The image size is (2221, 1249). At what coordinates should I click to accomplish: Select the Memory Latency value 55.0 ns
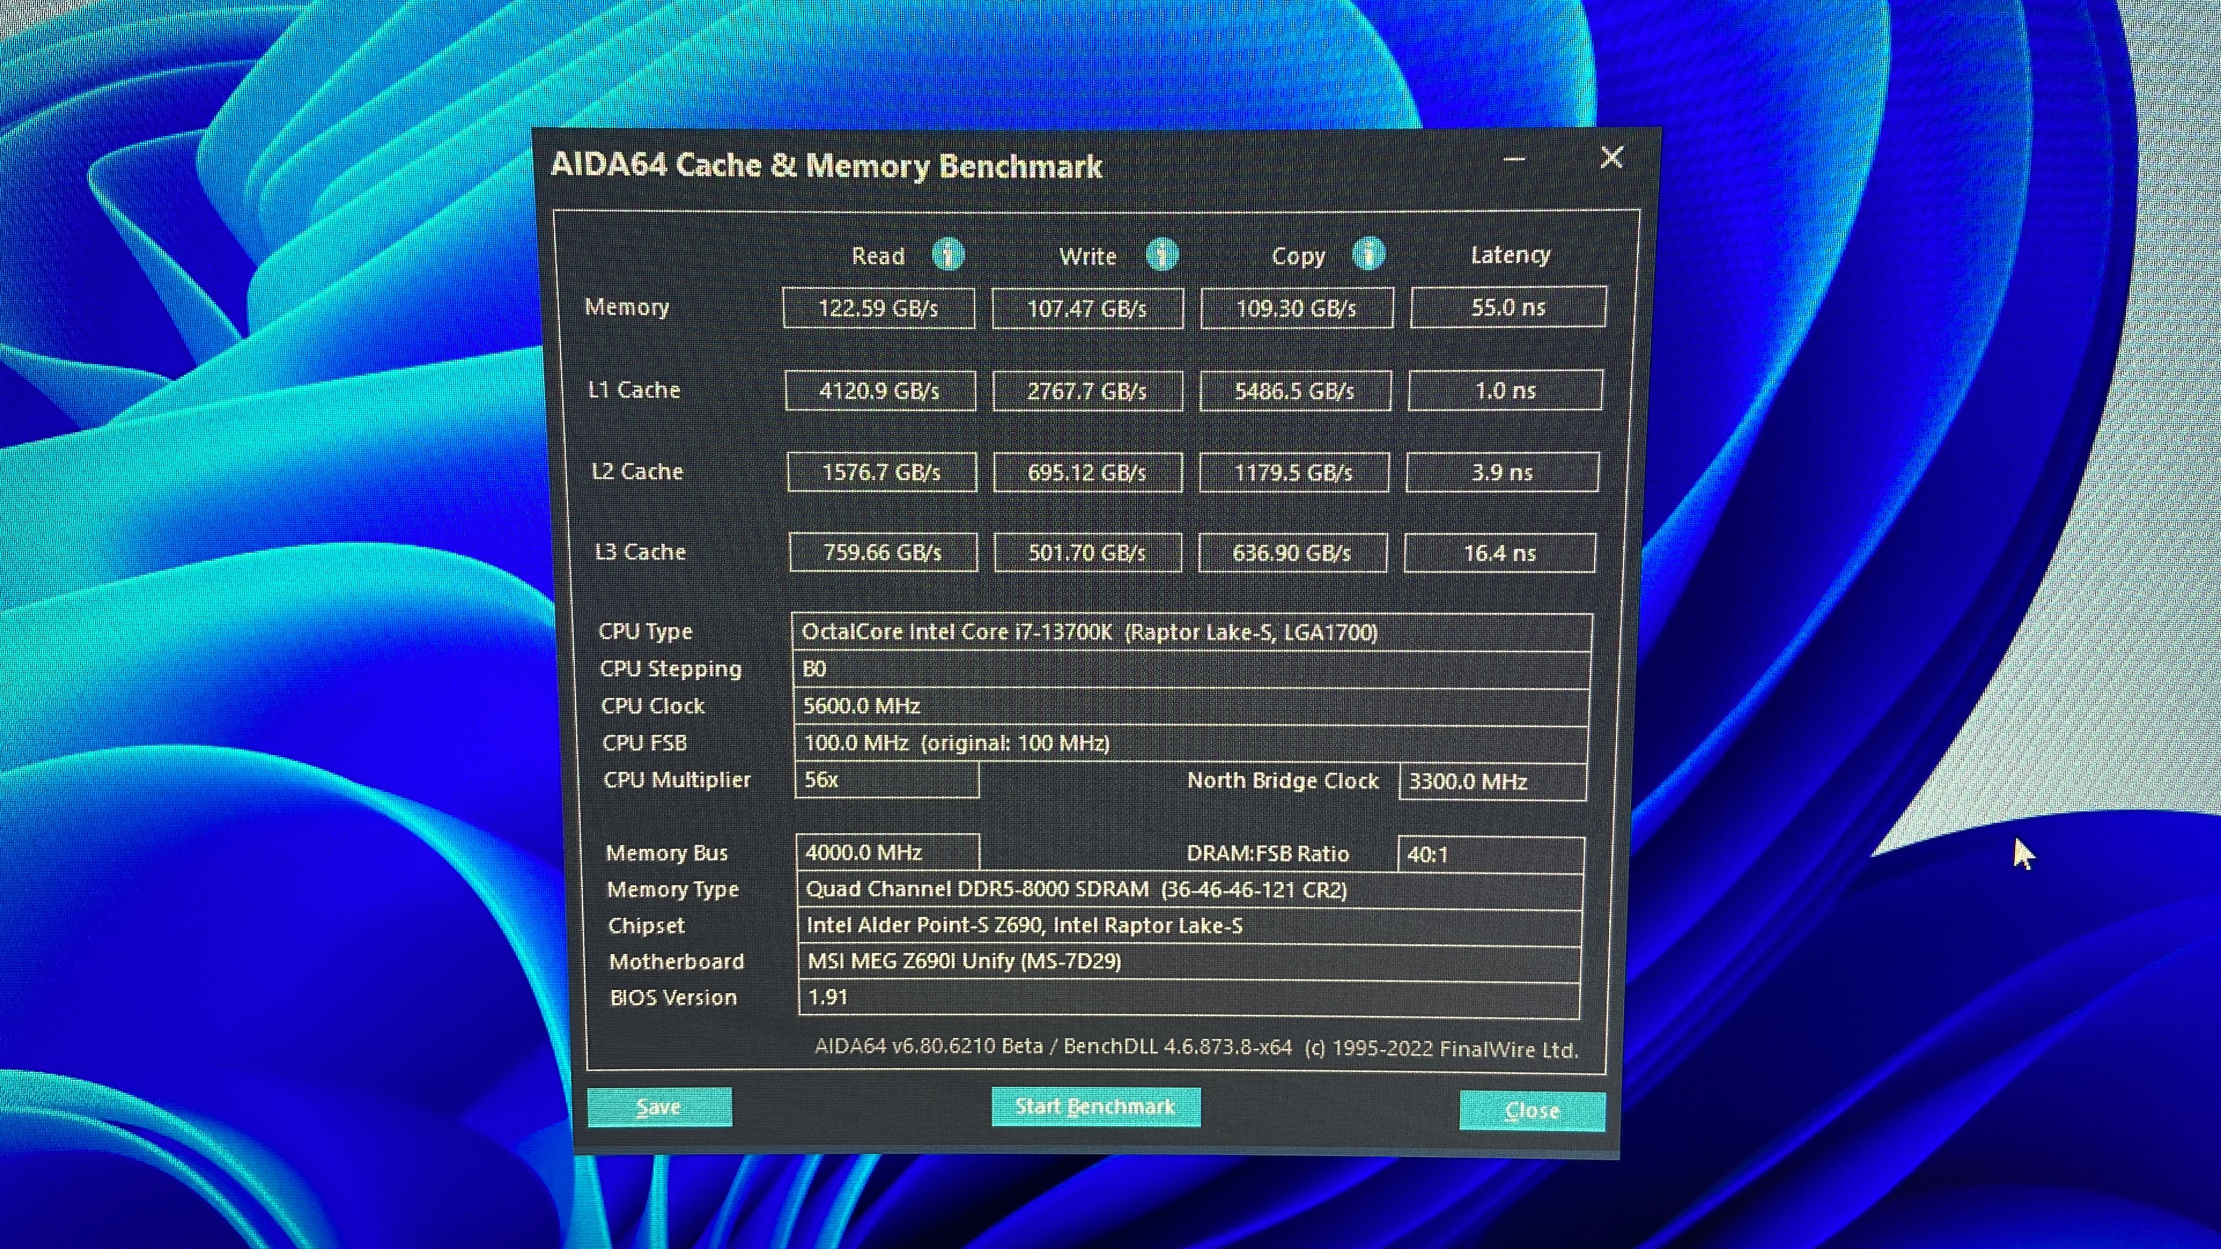[1508, 307]
